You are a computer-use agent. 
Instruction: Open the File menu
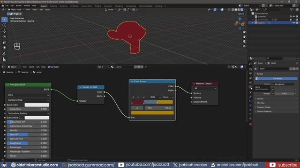point(7,6)
